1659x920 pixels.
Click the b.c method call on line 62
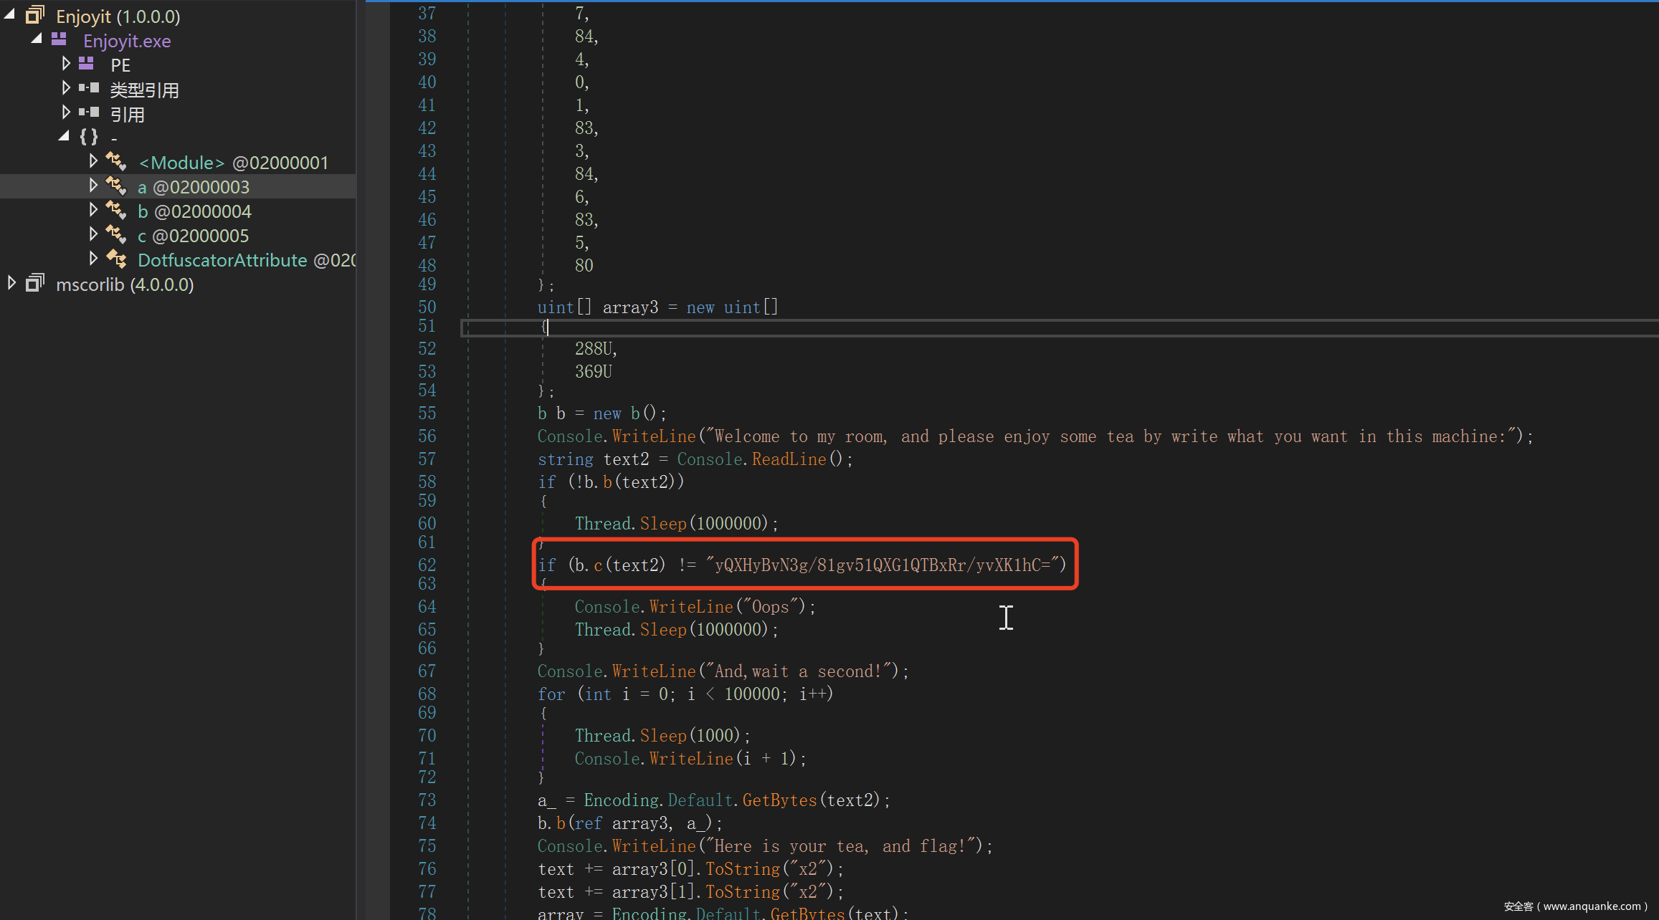point(597,565)
